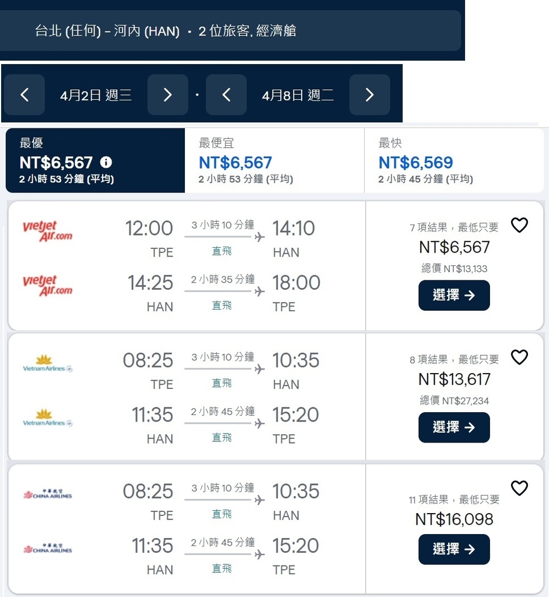549x597 pixels.
Task: Advance return date after 4月8日 週二
Action: pos(369,94)
